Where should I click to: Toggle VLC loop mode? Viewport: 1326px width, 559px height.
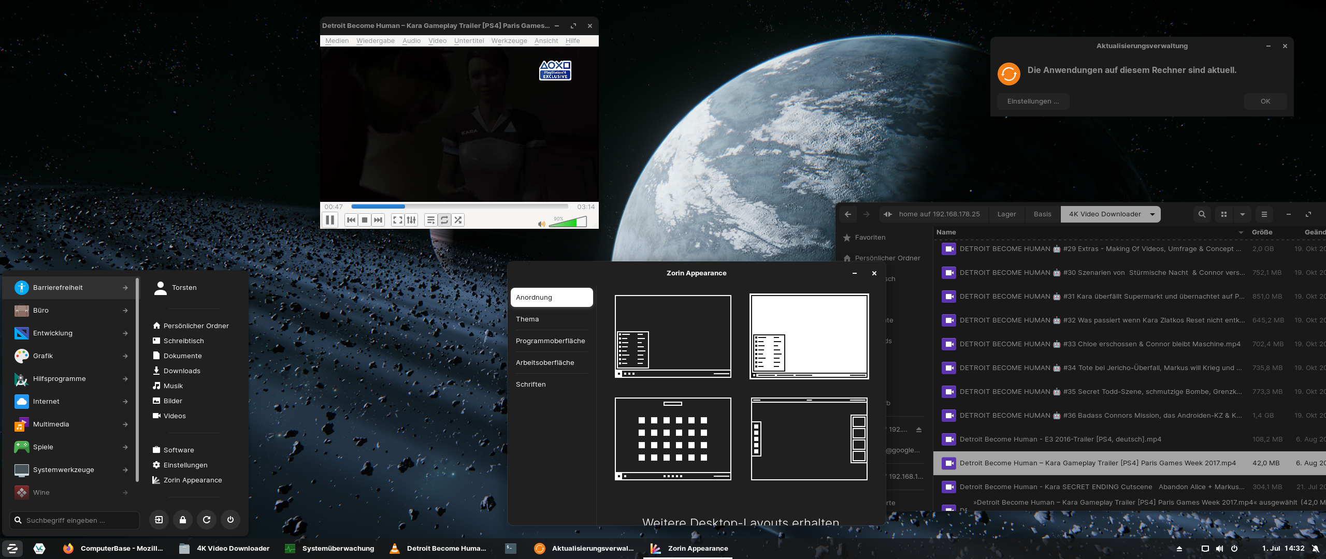[x=444, y=220]
